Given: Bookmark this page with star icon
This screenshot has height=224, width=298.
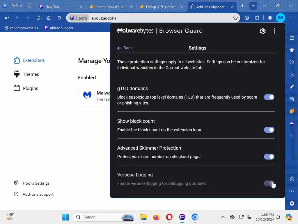Looking at the screenshot, I should pyautogui.click(x=235, y=18).
